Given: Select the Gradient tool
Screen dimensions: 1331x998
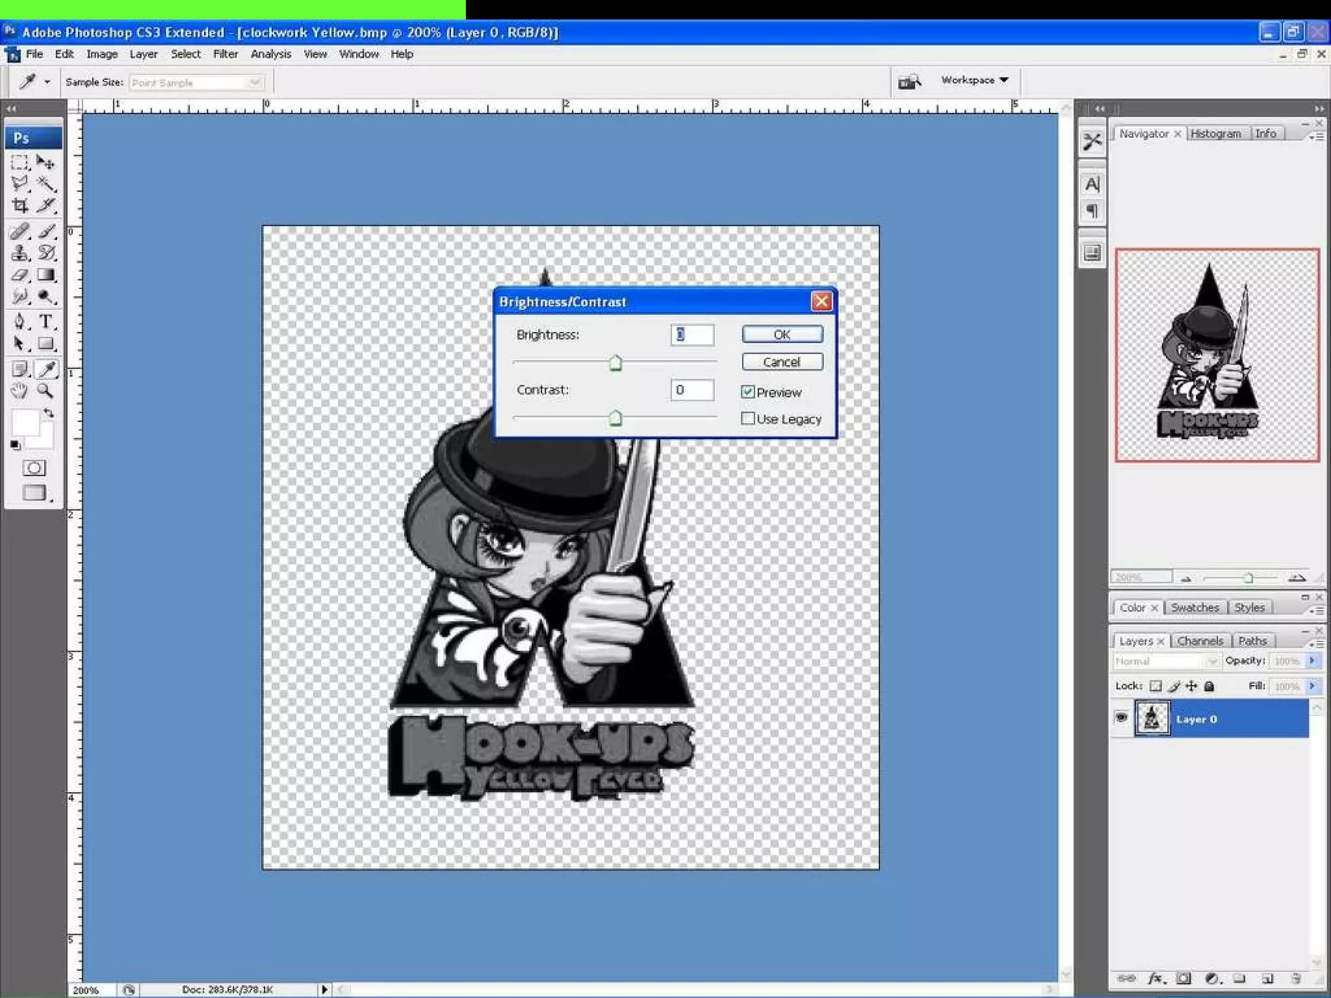Looking at the screenshot, I should tap(45, 275).
